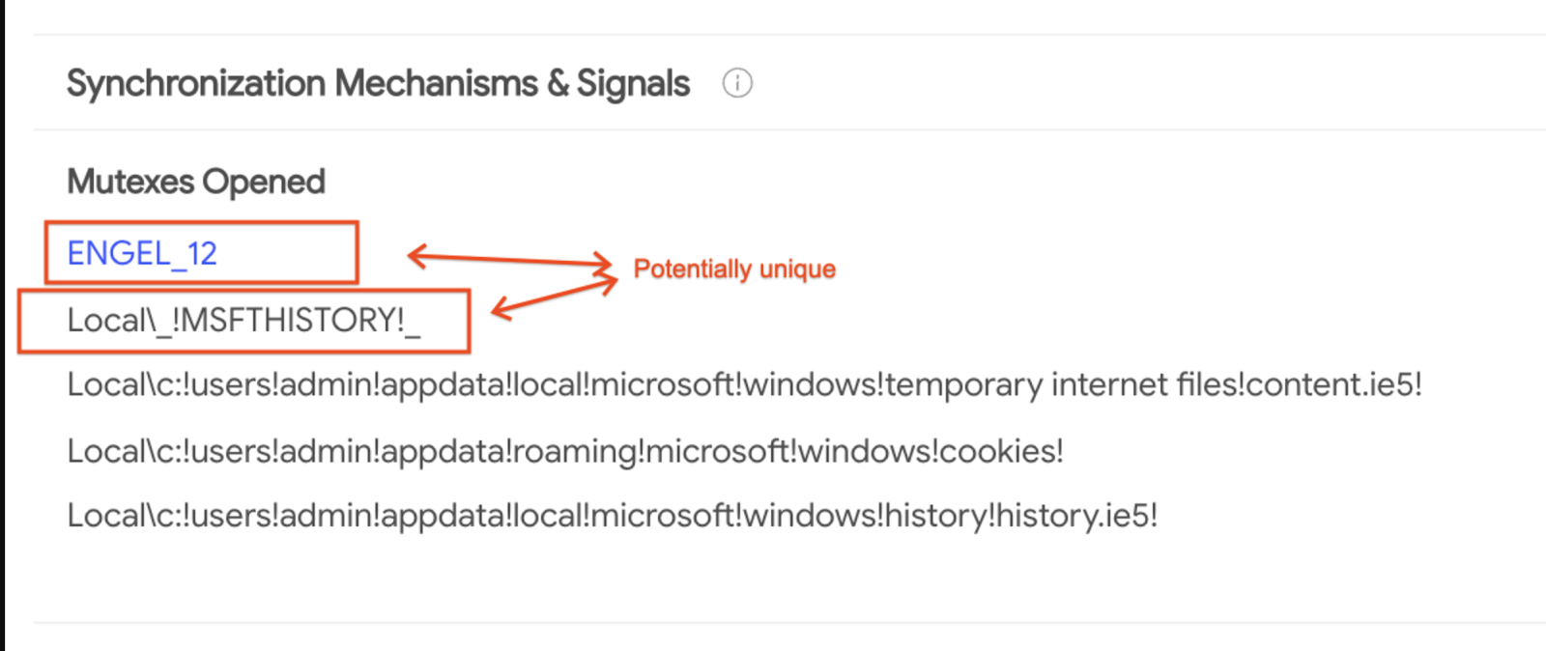This screenshot has height=651, width=1546.
Task: Click the lower red arrow pointing to MSFTHISTORY
Action: [554, 295]
